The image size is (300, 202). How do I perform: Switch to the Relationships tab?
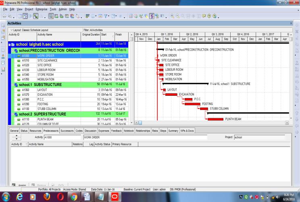(143, 131)
